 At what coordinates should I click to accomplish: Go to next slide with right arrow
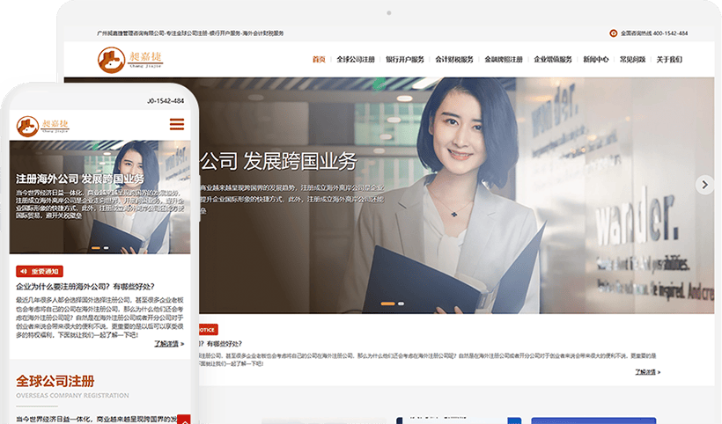click(704, 185)
